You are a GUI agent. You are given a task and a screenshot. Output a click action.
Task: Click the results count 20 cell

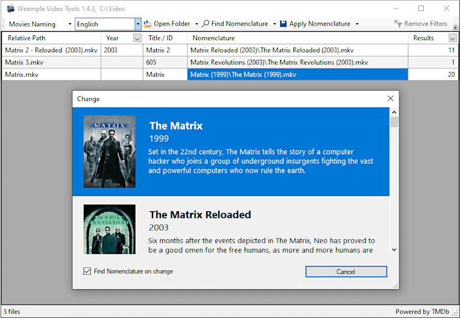433,74
